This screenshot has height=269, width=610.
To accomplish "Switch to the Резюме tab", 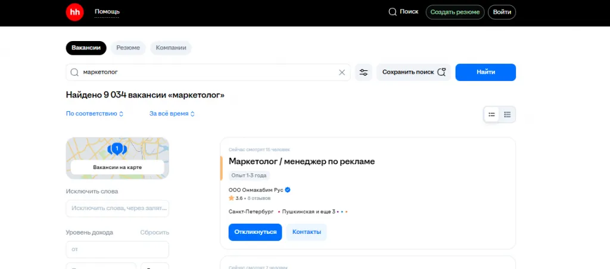I will 128,48.
